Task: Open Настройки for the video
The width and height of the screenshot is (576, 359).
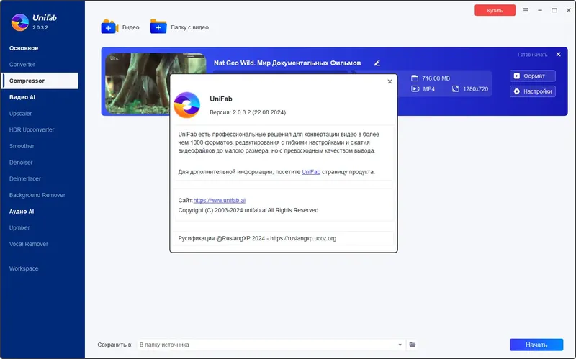Action: click(x=533, y=91)
